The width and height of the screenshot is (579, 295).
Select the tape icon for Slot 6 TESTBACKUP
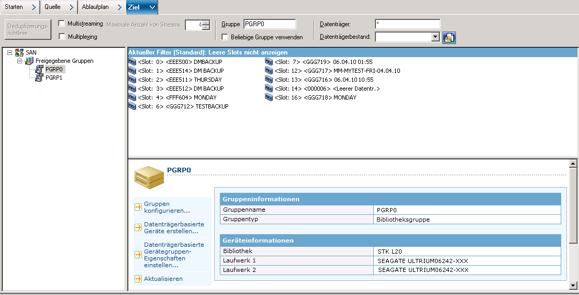[x=132, y=106]
